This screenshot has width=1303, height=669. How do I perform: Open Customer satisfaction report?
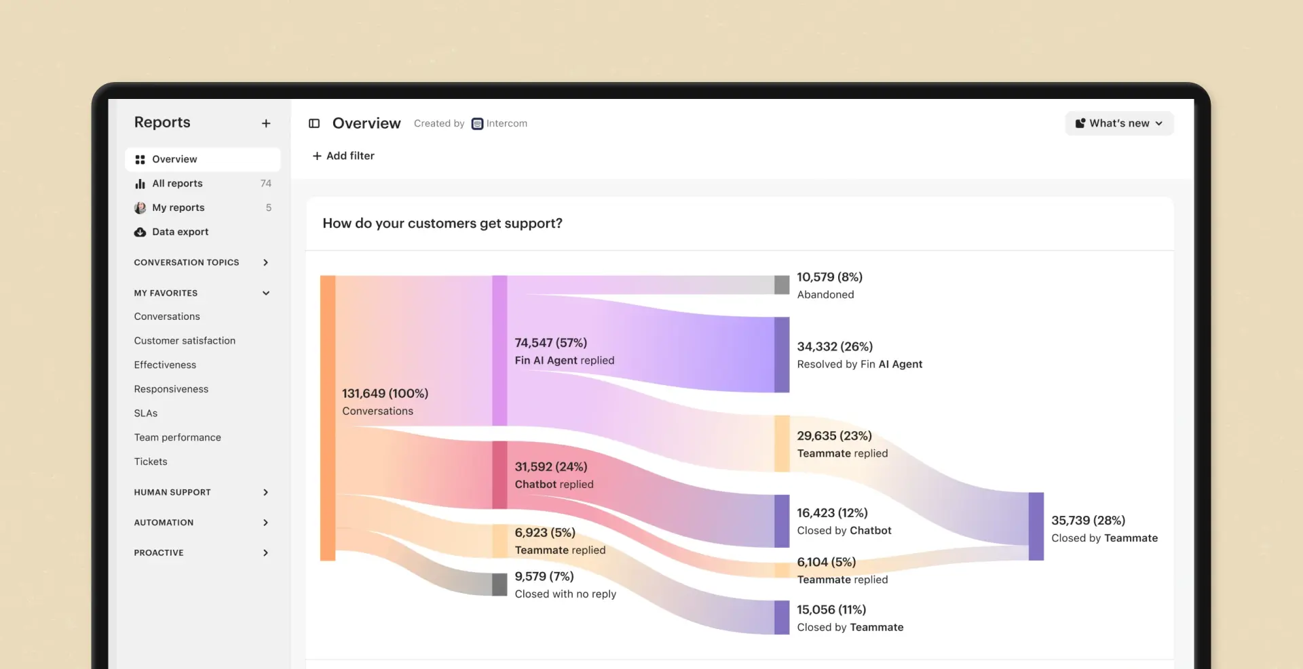[185, 341]
